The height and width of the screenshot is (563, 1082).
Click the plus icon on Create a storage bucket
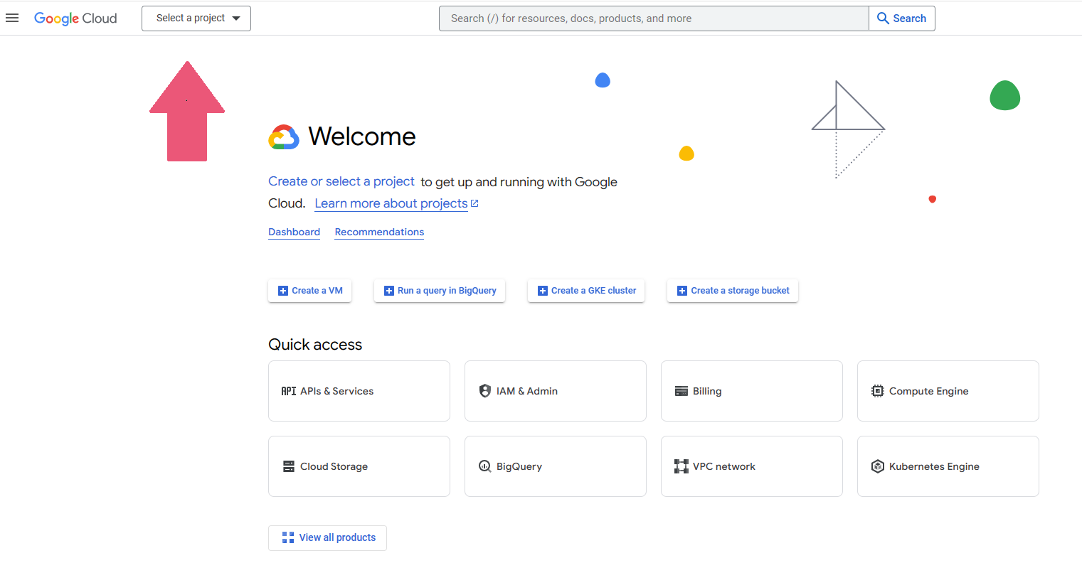click(x=681, y=291)
